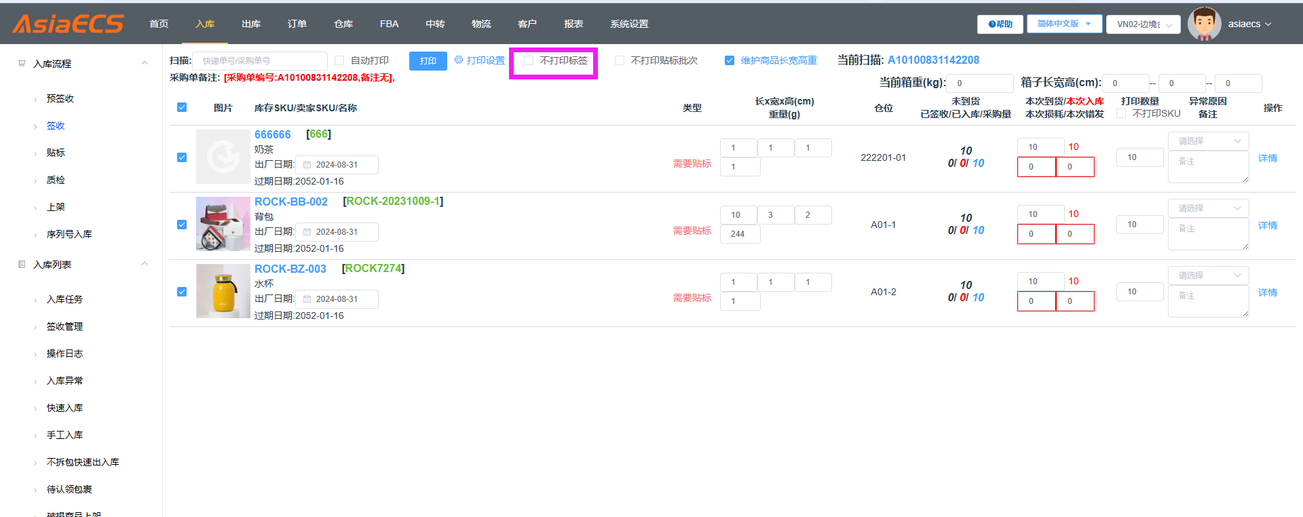The image size is (1303, 517).
Task: Select 快速入库 in the sidebar
Action: [64, 408]
